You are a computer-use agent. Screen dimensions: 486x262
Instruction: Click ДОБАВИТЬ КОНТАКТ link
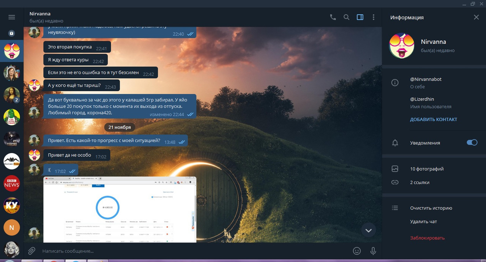(x=434, y=119)
